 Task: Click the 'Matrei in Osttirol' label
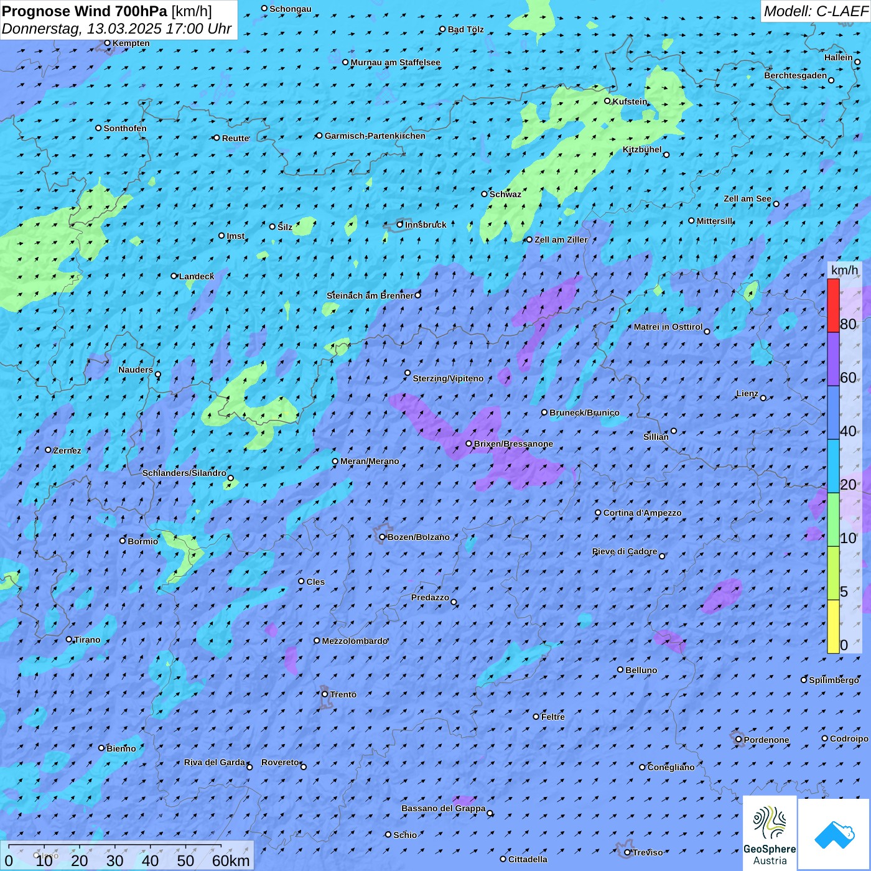(x=668, y=327)
